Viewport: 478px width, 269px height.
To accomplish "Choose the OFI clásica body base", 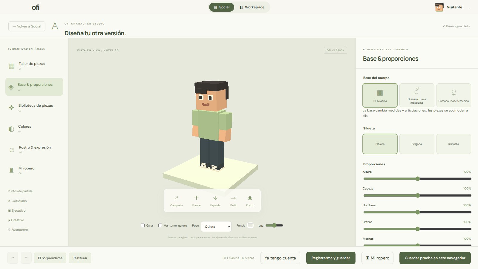I will click(x=380, y=95).
